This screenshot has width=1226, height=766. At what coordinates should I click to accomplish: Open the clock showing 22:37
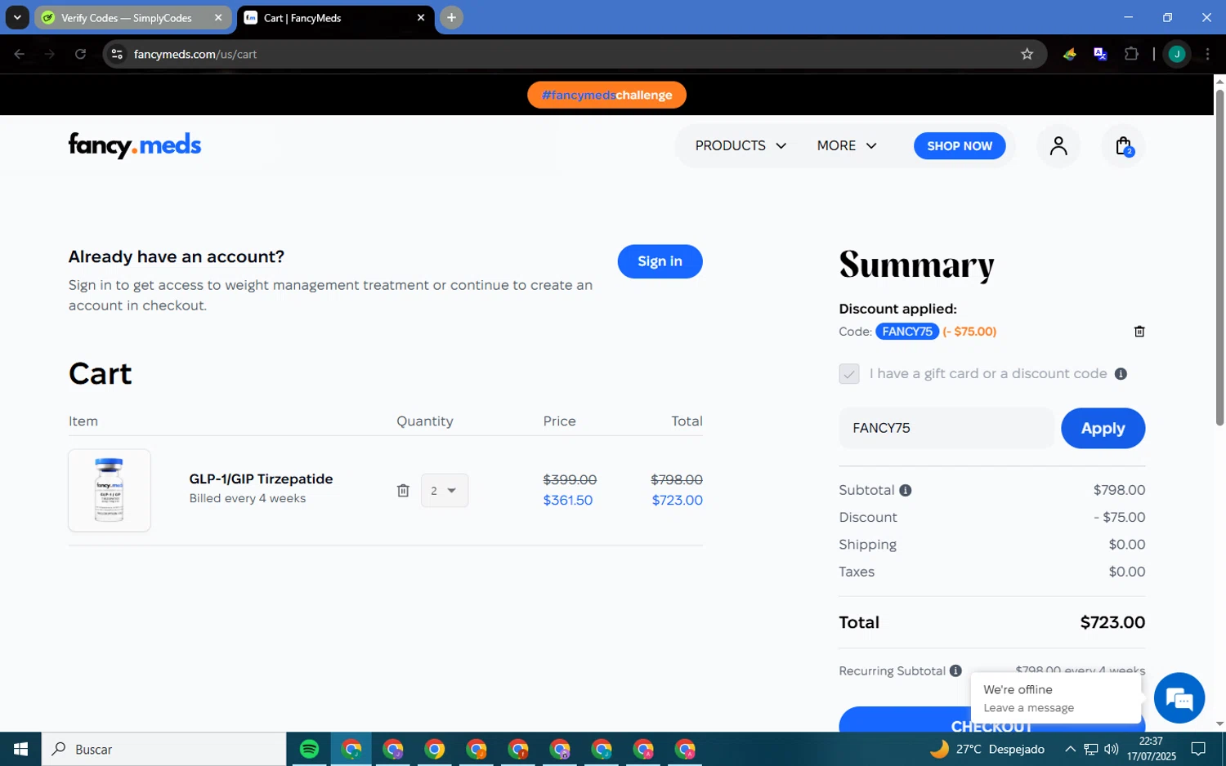1151,749
